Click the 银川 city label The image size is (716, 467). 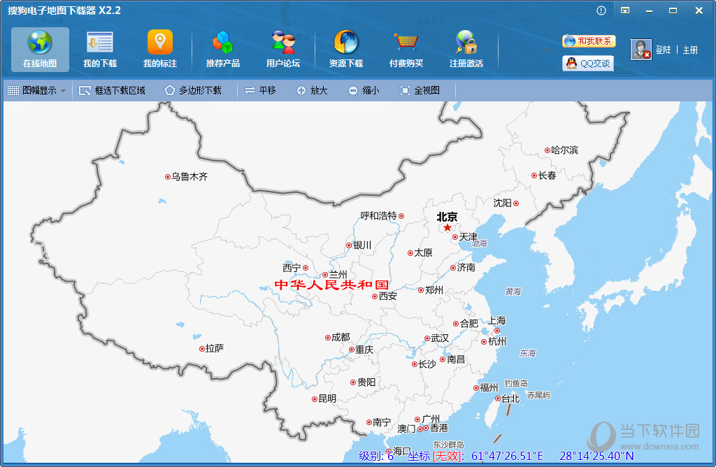[x=362, y=245]
